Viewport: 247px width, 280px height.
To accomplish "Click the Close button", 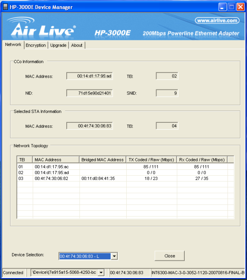I will [x=169, y=256].
